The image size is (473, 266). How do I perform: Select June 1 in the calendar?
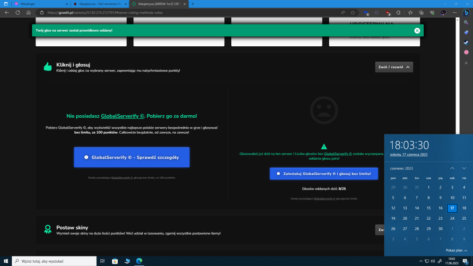[429, 188]
